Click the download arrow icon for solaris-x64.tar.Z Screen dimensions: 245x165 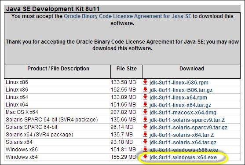[145, 135]
